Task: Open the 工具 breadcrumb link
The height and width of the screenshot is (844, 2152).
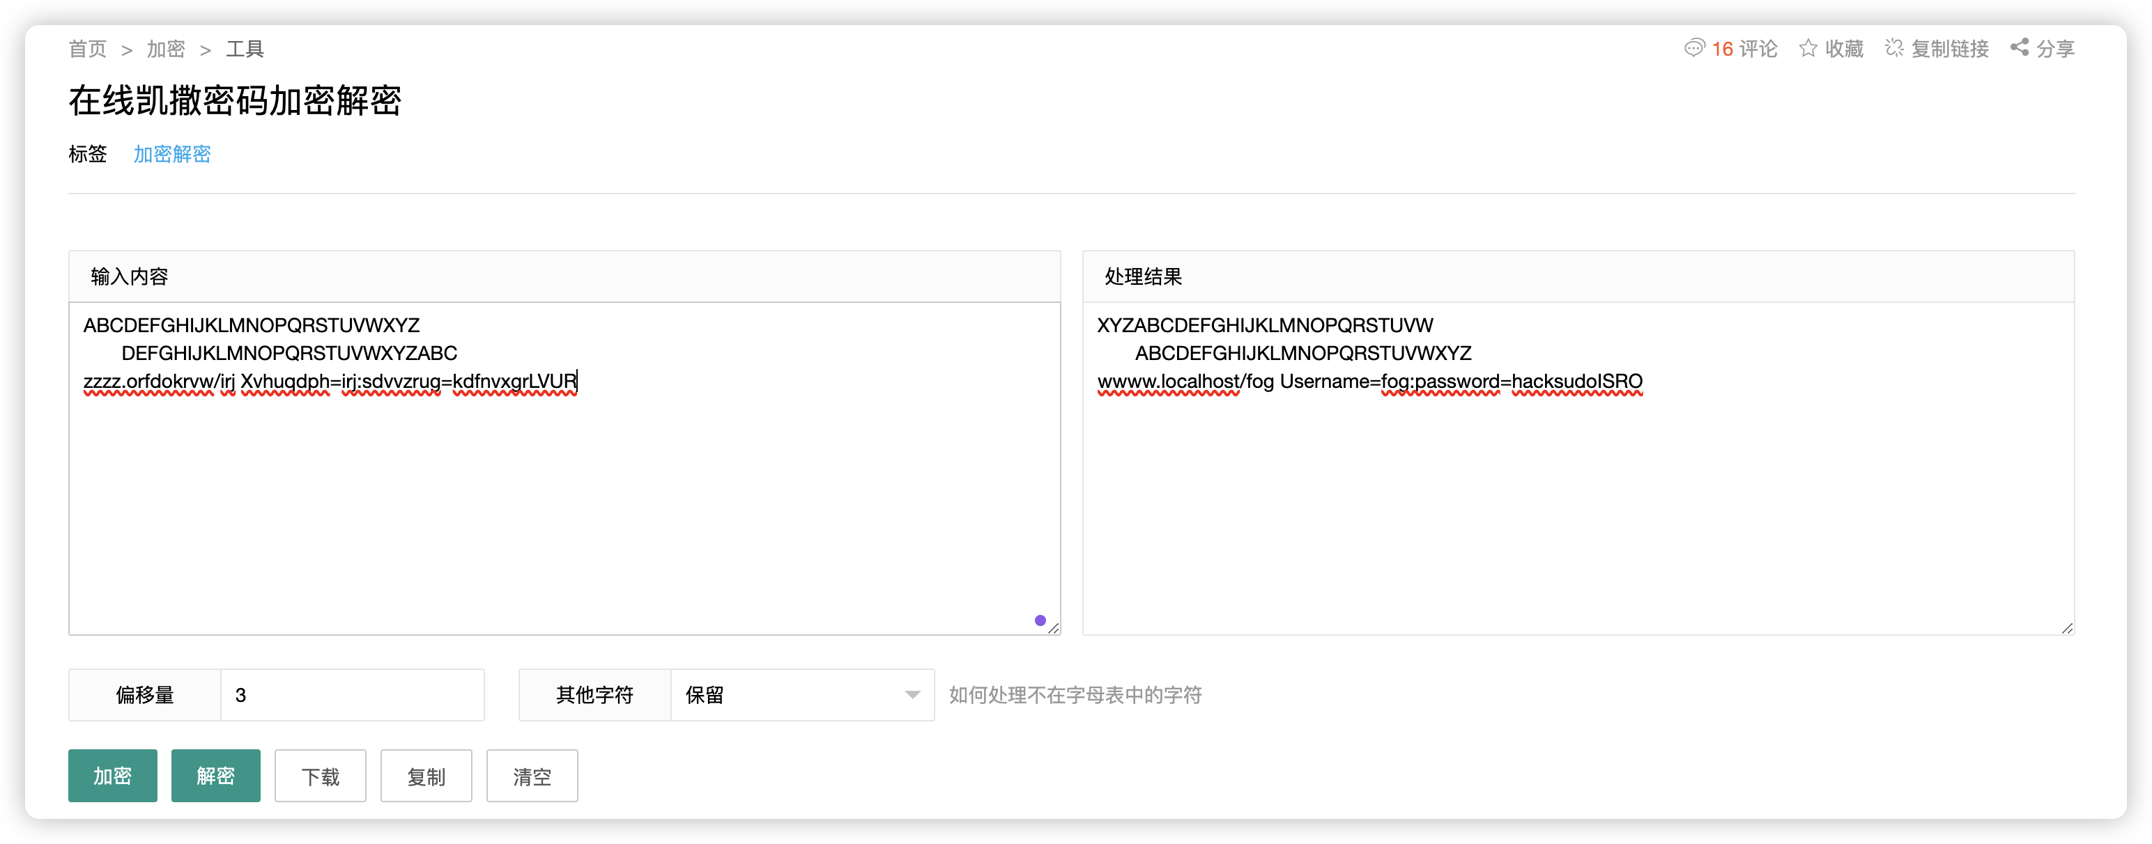Action: [x=245, y=49]
